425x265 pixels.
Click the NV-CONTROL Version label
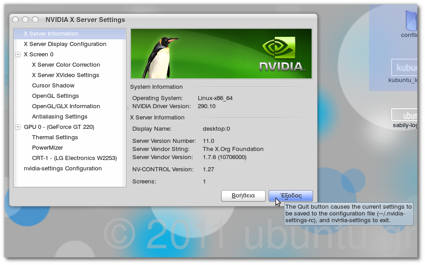(163, 169)
